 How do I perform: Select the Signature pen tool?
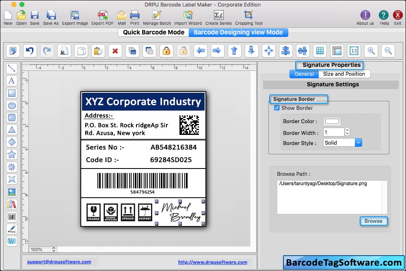[12, 229]
